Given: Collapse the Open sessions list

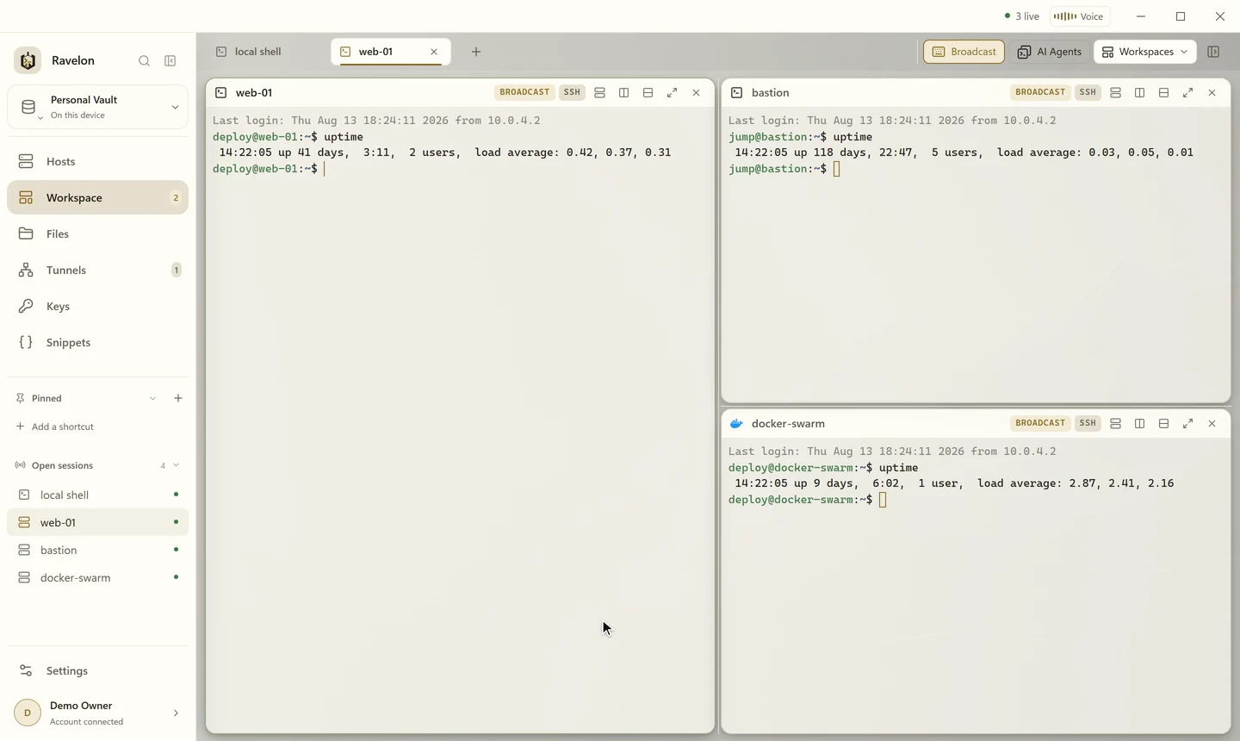Looking at the screenshot, I should tap(177, 465).
